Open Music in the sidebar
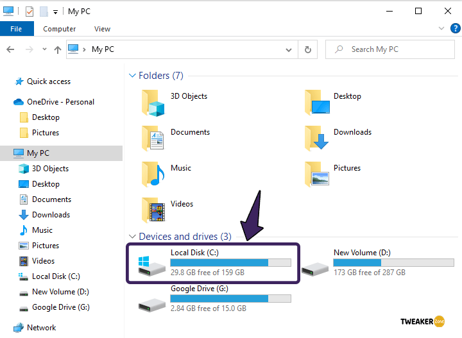462x338 pixels. 36,230
